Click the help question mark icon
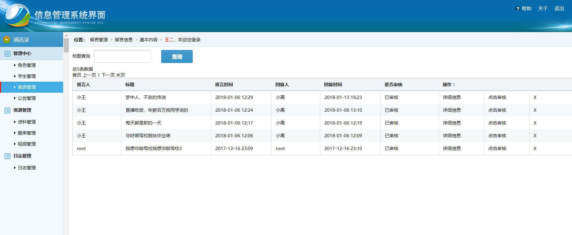Viewport: 572px width, 235px height. point(517,9)
